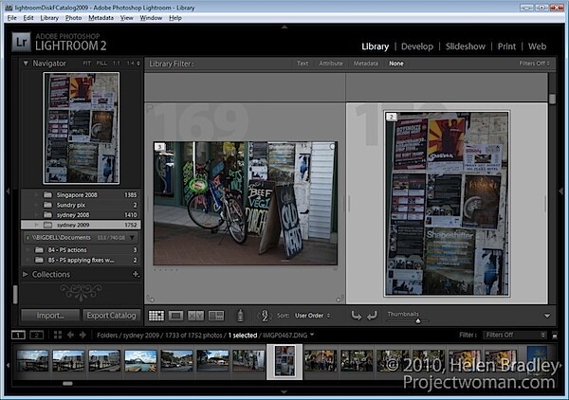This screenshot has height=400, width=569.
Task: Open the Library menu
Action: pos(49,18)
